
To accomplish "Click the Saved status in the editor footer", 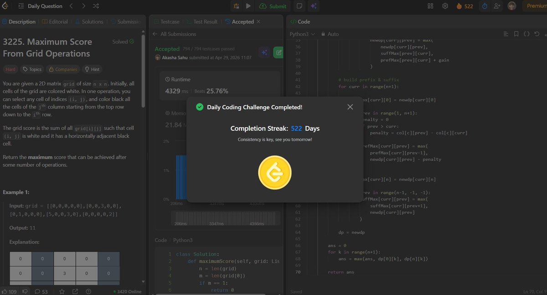I will pos(296,291).
